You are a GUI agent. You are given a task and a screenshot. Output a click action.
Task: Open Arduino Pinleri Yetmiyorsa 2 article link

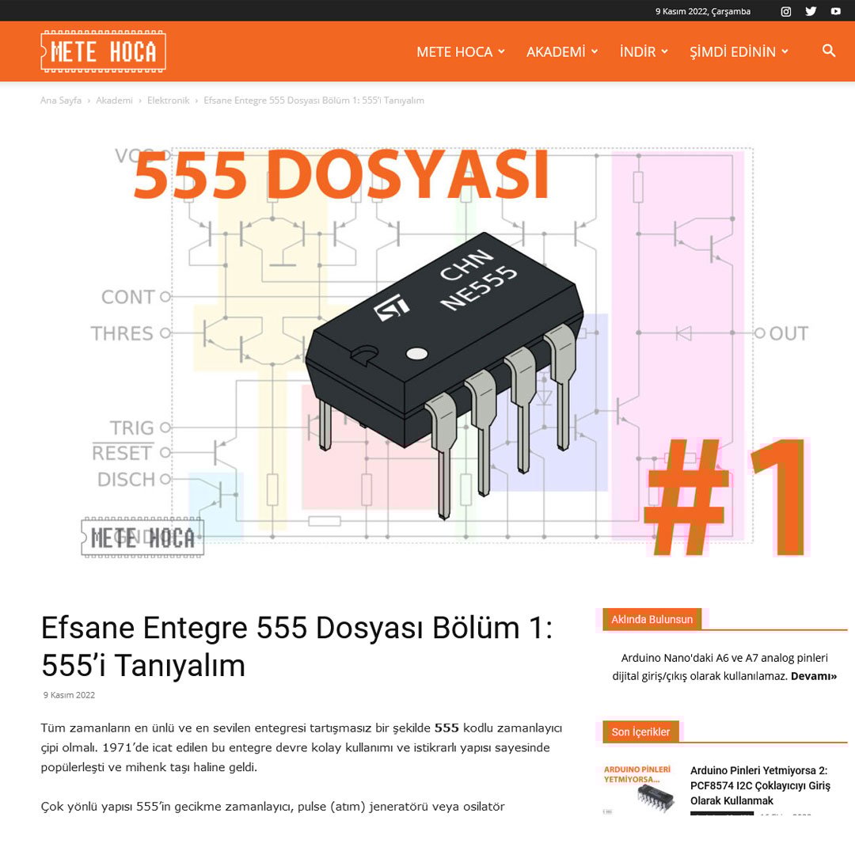[760, 786]
